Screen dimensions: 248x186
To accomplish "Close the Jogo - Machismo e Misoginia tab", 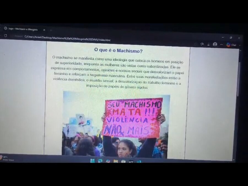I will (44, 30).
